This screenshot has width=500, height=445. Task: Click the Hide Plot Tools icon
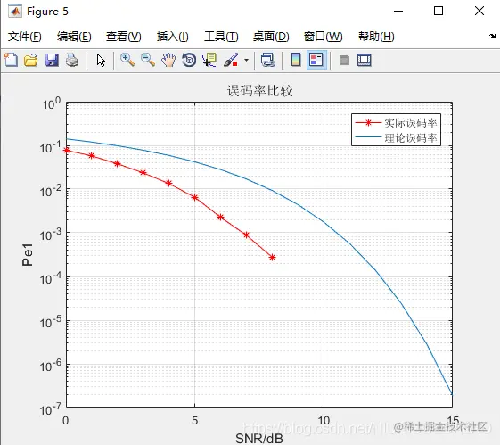[x=344, y=60]
